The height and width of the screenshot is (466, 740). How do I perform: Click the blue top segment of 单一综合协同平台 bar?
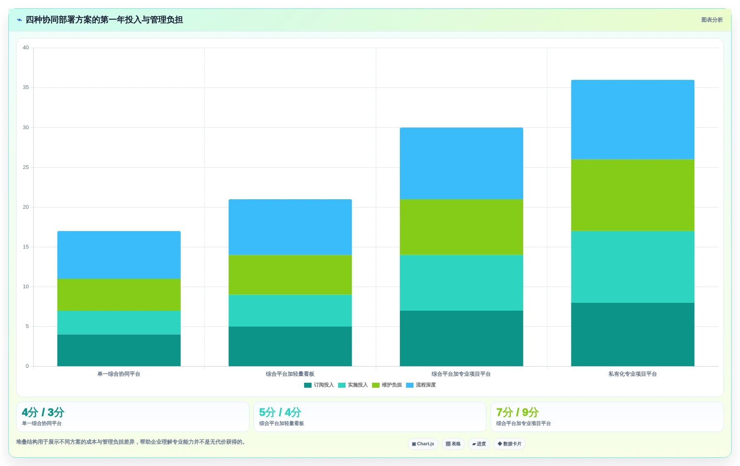(x=119, y=255)
